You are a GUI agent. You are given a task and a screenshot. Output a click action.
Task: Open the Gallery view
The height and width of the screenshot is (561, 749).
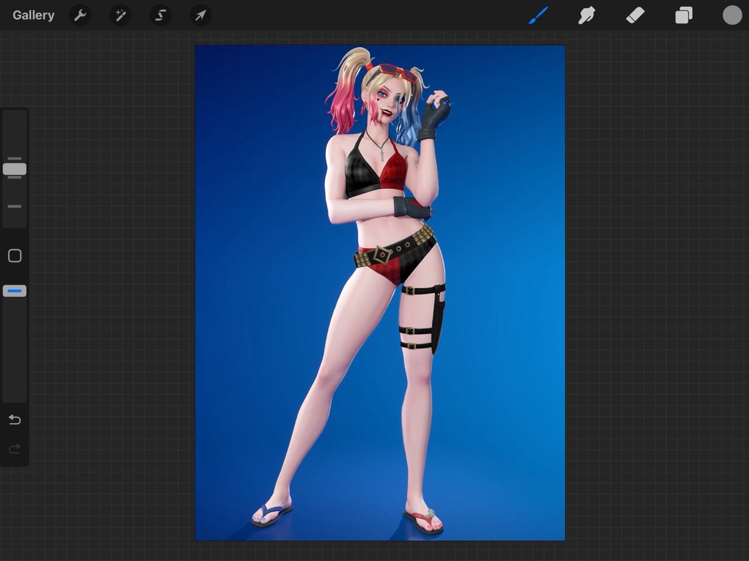coord(33,15)
